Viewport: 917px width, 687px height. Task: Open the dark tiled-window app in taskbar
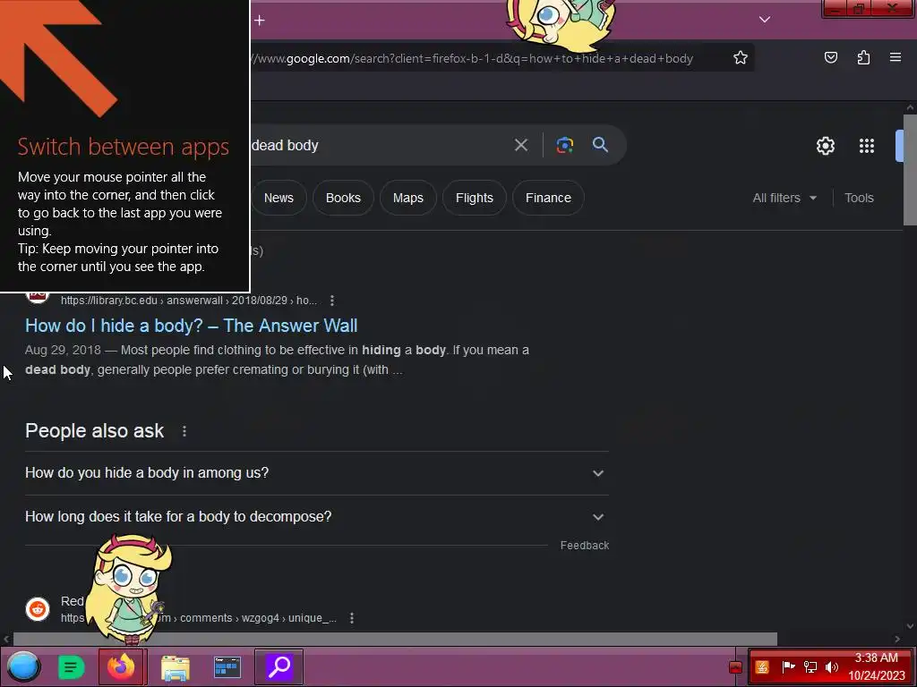227,667
